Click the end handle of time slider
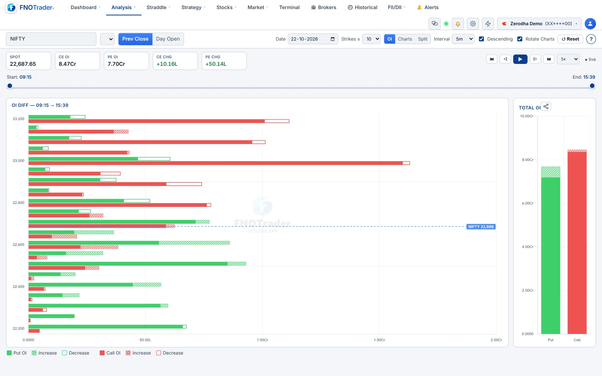602x376 pixels. [592, 86]
